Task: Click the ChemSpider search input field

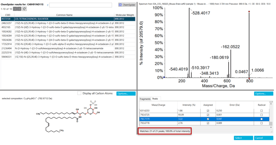Action: [81, 5]
